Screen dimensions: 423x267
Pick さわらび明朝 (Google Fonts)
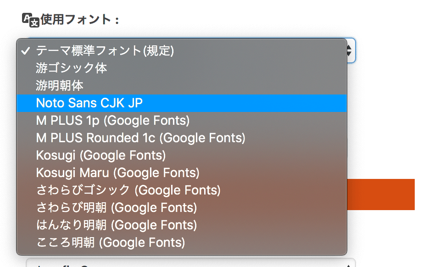182,208
